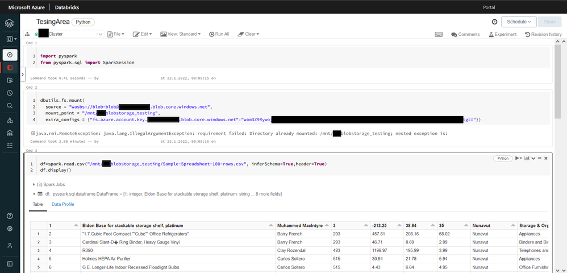Switch to the Data Profile tab
Viewport: 567px width, 273px height.
click(x=62, y=204)
